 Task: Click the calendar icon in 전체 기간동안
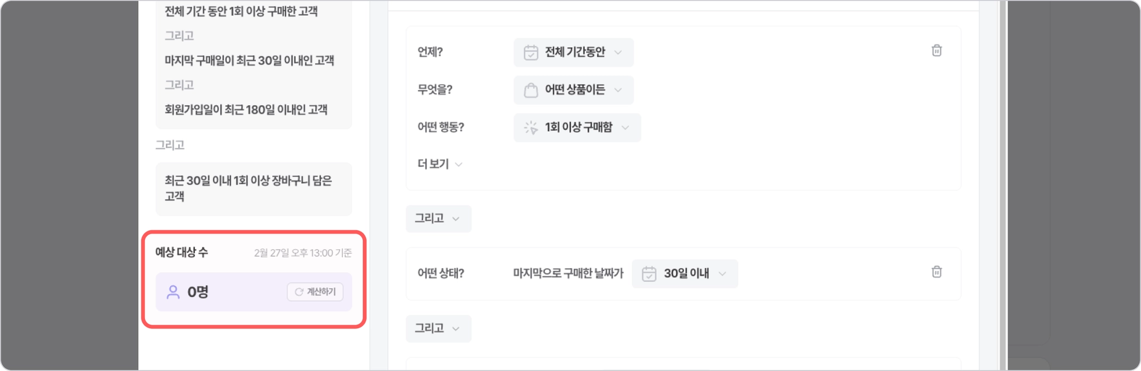click(530, 52)
